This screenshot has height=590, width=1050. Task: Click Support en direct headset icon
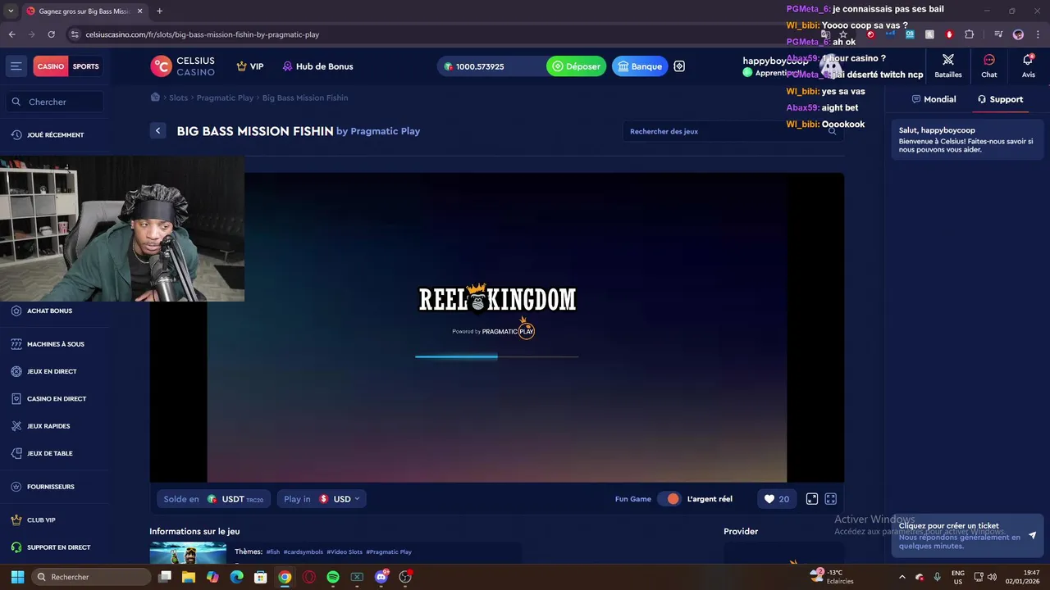(16, 547)
